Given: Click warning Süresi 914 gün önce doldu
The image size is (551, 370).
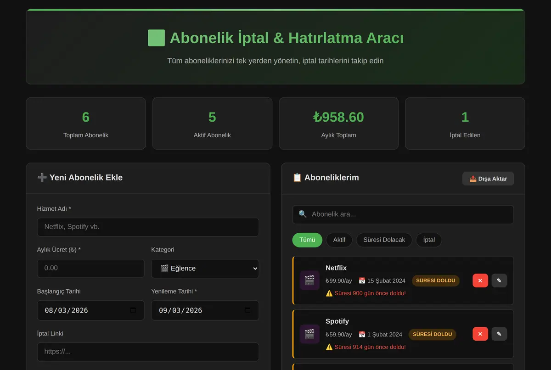Looking at the screenshot, I should click(x=365, y=347).
